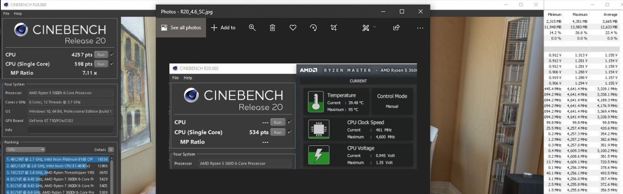Click the displayed R20_4.6_SC.jpg image
This screenshot has height=194, width=623.
293,116
